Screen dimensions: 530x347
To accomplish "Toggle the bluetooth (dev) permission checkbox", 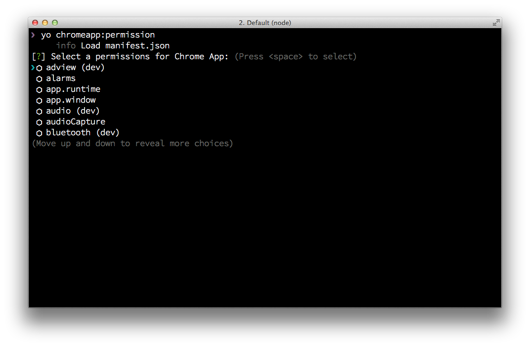I will pos(39,133).
